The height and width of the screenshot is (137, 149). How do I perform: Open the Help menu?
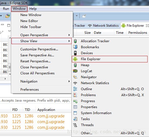(33, 9)
